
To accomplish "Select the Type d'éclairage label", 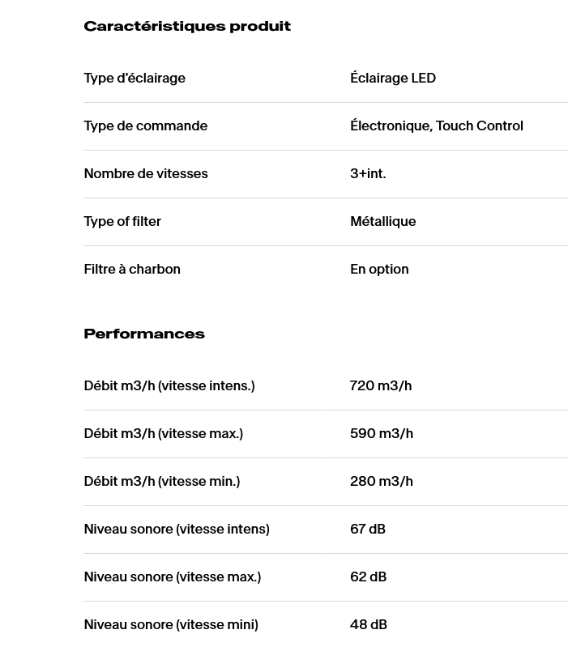I will pos(135,79).
